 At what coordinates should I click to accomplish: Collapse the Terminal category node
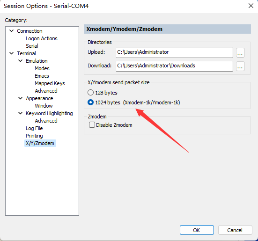12,53
